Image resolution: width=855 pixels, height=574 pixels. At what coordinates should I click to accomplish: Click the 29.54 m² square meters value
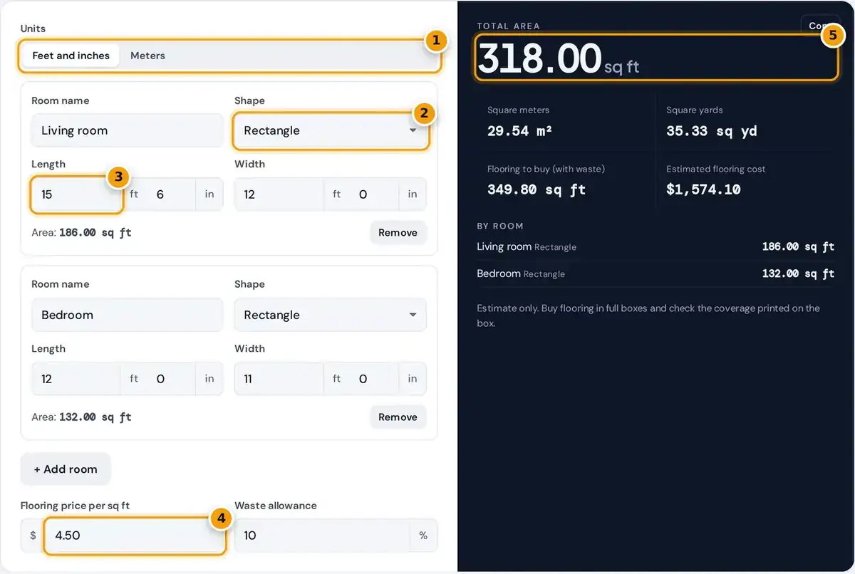520,131
